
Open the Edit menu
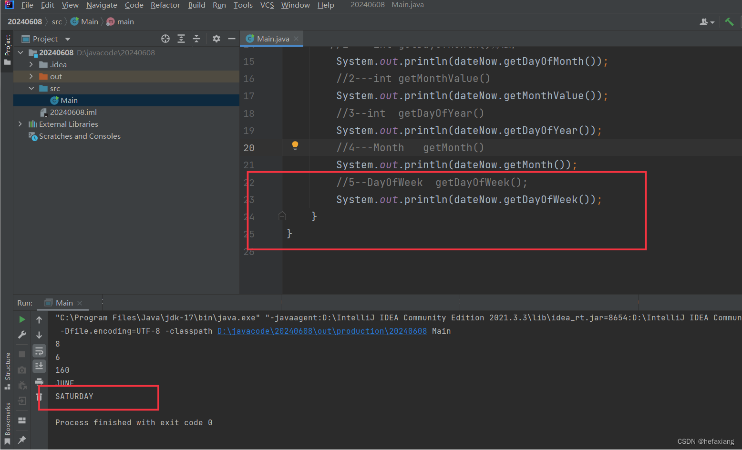pos(47,5)
